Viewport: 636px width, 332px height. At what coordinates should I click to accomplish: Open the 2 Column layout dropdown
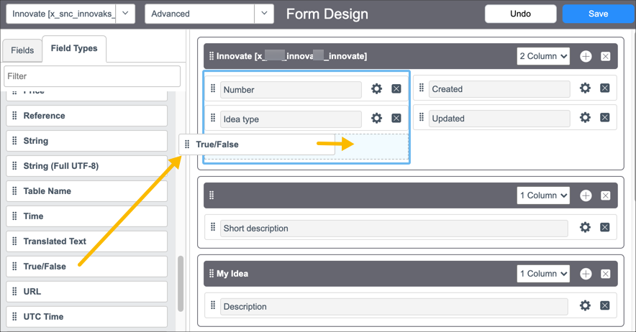coord(543,56)
